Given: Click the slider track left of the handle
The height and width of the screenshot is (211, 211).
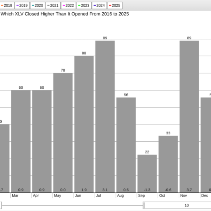Looking at the screenshot, I should tap(72, 205).
